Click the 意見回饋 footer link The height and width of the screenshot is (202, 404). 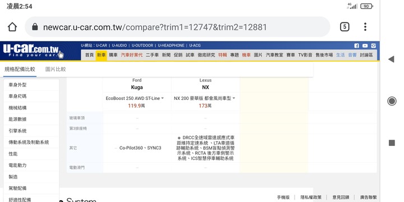pos(341,198)
